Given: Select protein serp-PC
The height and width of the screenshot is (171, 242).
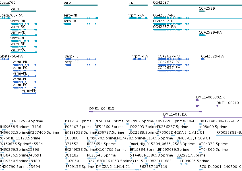Looking at the screenshot, I should [80, 65].
